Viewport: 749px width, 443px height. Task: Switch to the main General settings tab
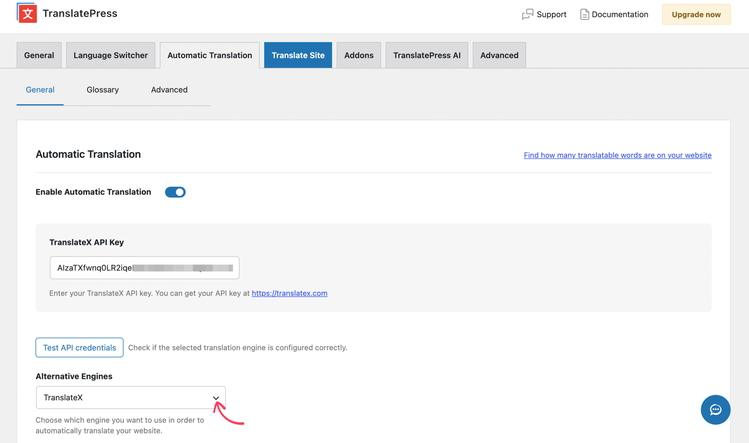[39, 55]
